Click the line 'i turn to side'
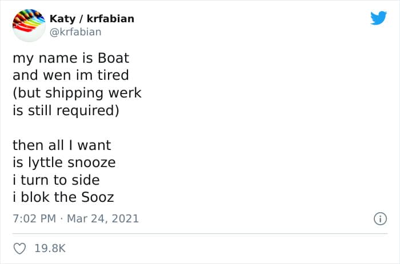Viewport: 400px width, 264px height. click(x=56, y=180)
